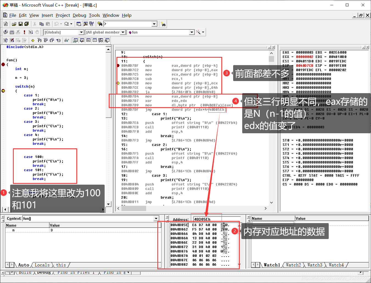Screen dimensions: 371x283
Task: Switch to the Watch2 tab
Action: tap(293, 265)
